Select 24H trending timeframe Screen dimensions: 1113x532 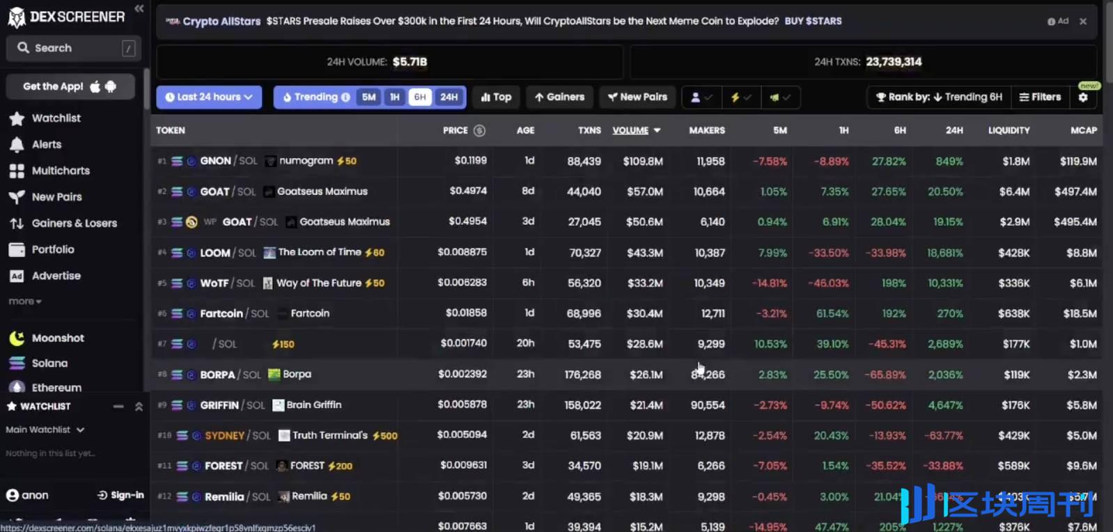point(449,97)
